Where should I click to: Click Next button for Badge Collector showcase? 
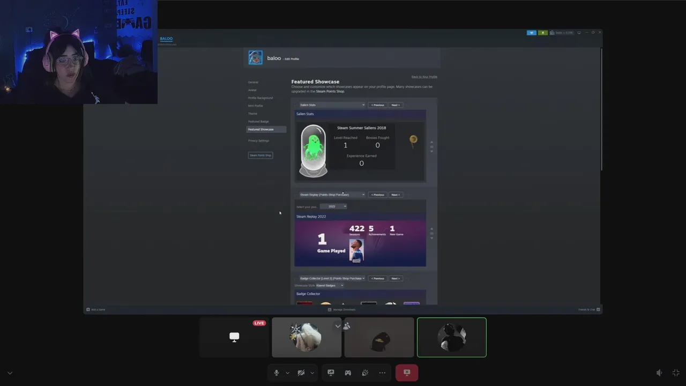pos(396,278)
